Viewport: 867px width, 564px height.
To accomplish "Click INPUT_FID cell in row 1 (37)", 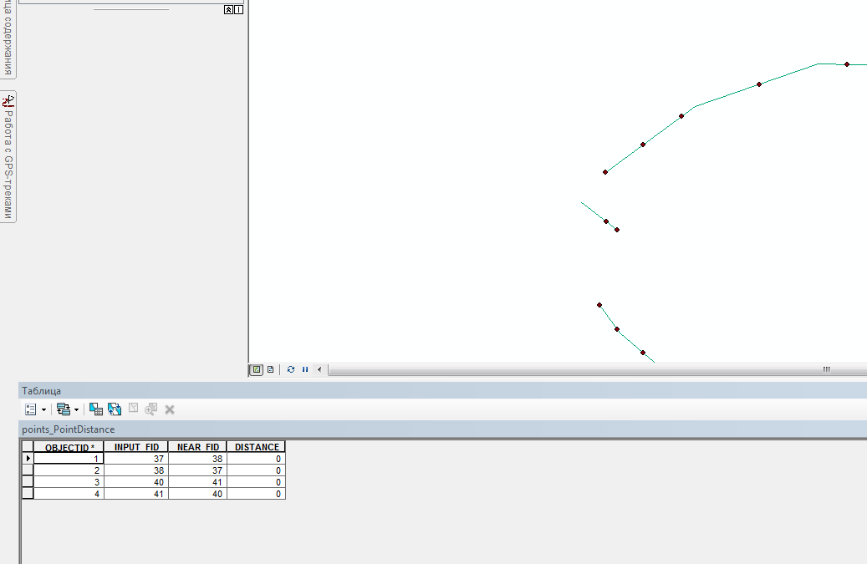I will tap(136, 459).
